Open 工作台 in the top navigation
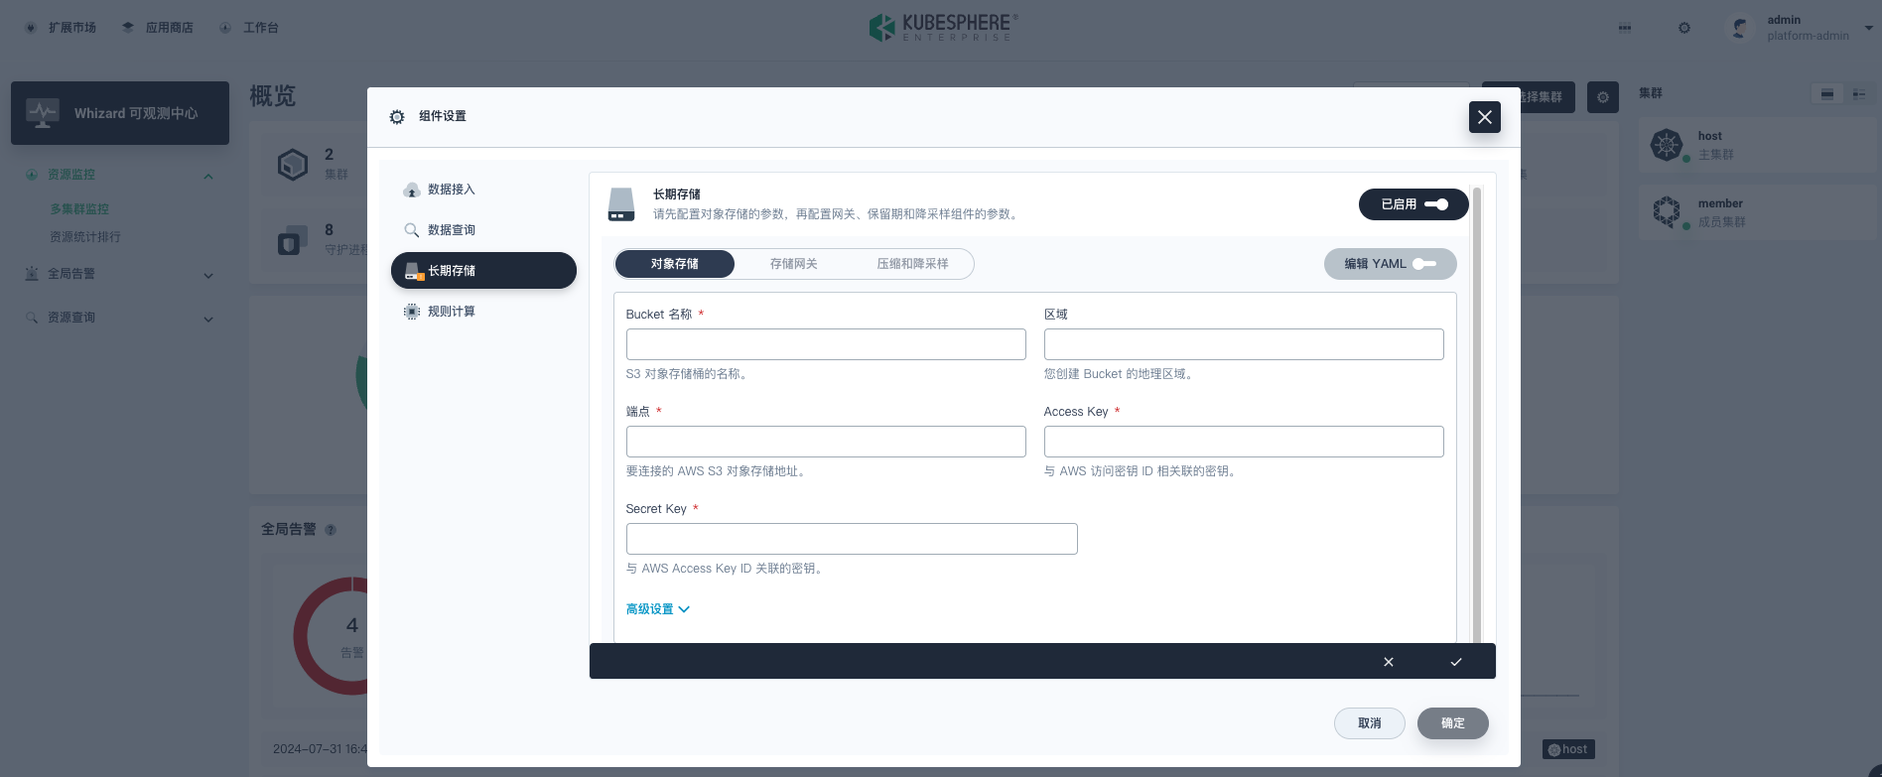 (249, 28)
